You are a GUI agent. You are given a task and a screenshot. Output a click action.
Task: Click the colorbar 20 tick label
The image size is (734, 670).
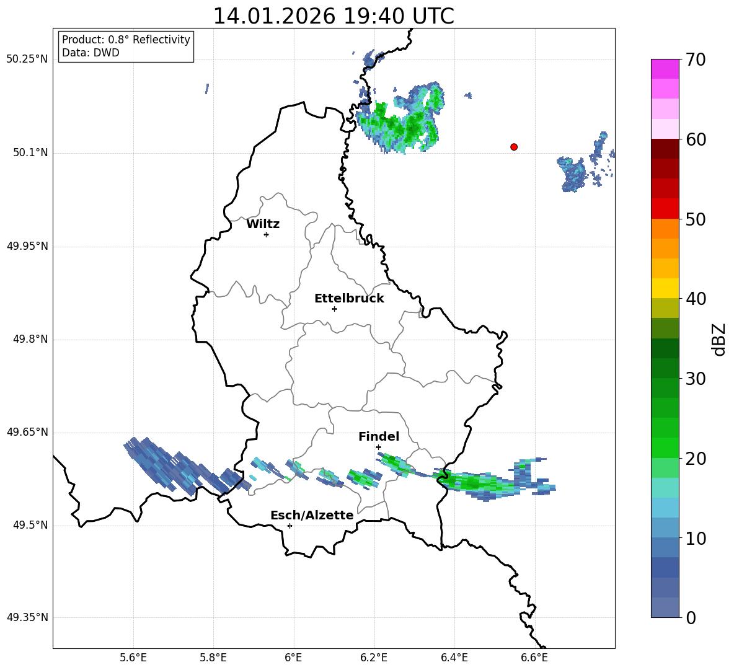tap(696, 459)
